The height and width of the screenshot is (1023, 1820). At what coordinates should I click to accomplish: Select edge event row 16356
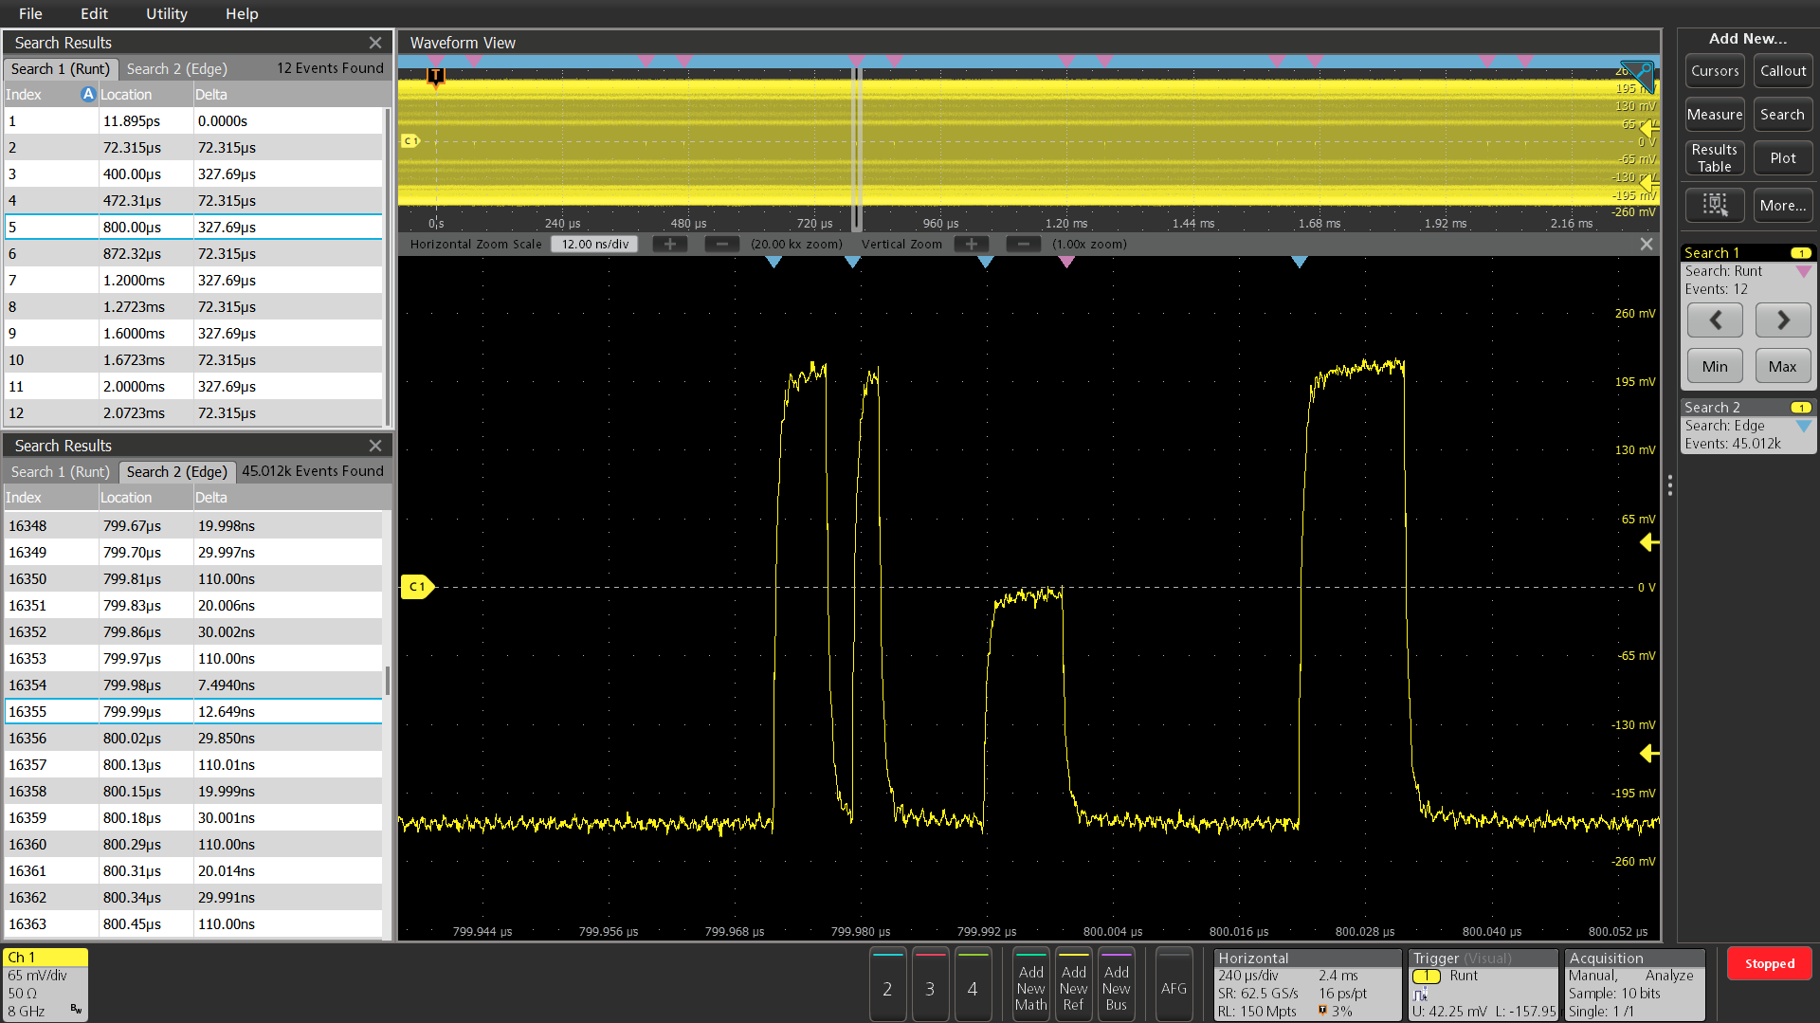[x=194, y=738]
